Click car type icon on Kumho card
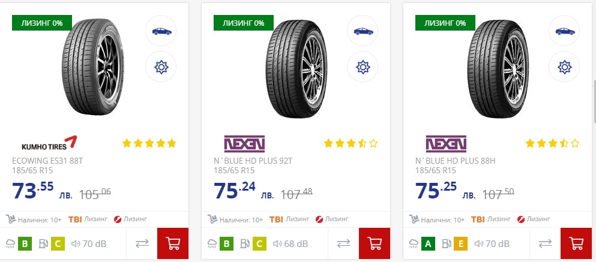 pyautogui.click(x=161, y=31)
